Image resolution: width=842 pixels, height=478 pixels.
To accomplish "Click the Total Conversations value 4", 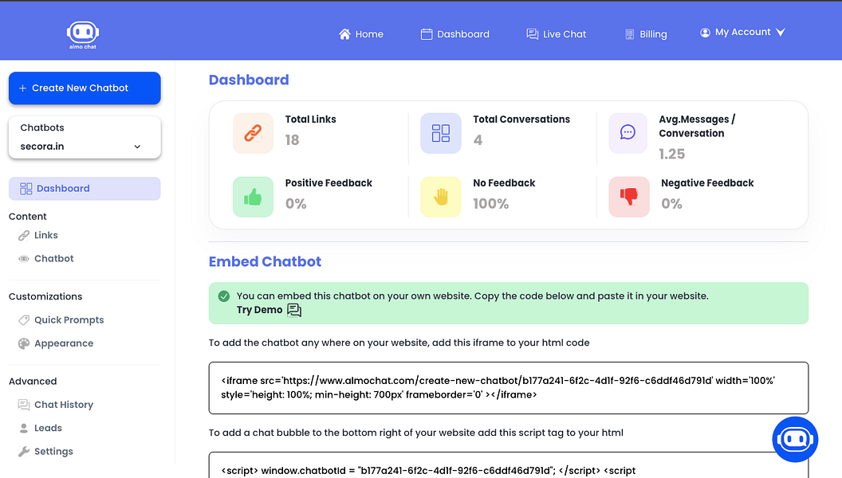I will pos(478,140).
